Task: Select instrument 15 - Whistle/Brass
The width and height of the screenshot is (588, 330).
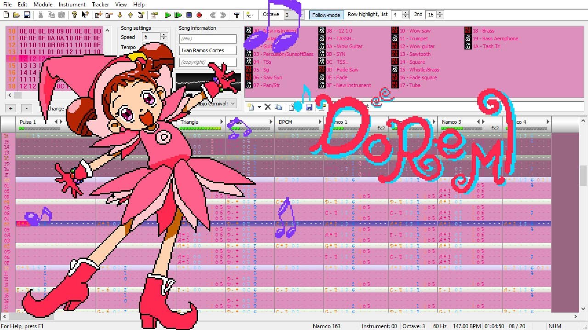Action: coord(419,70)
